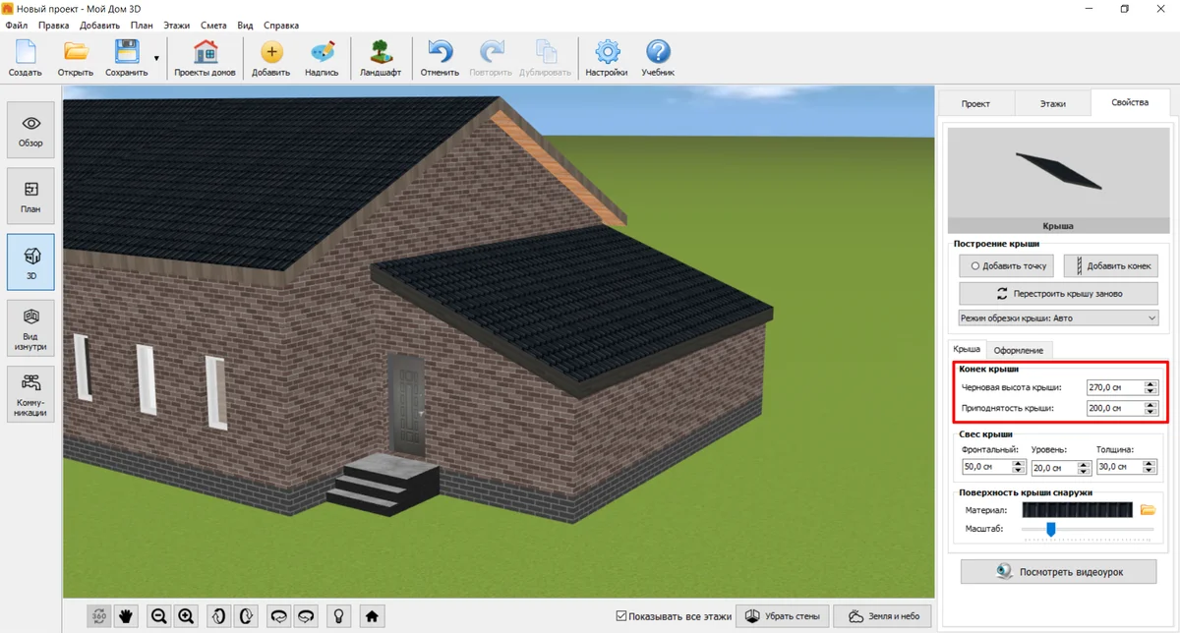This screenshot has width=1180, height=633.
Task: Open the Ландшафт landscape tool
Action: pyautogui.click(x=380, y=58)
